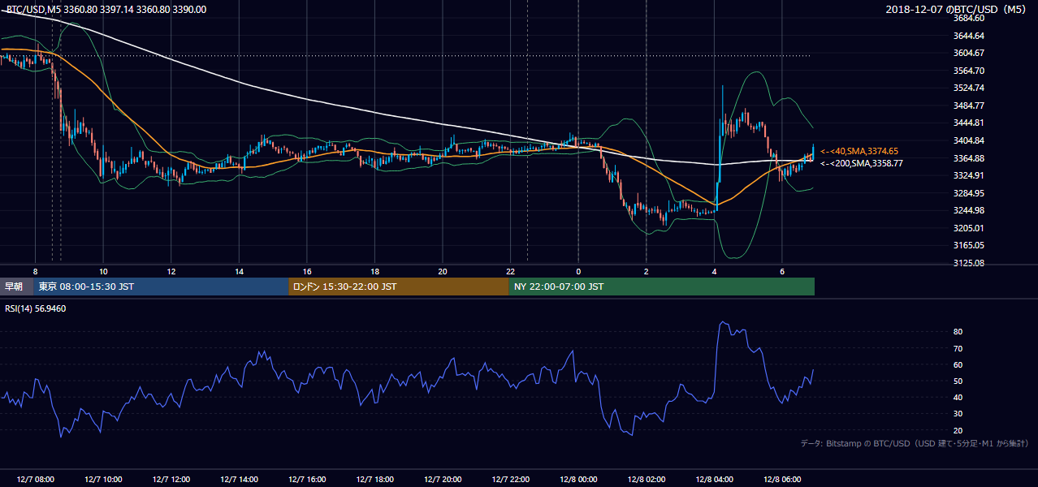The image size is (1038, 487).
Task: Select the 早朝 session block
Action: point(15,287)
